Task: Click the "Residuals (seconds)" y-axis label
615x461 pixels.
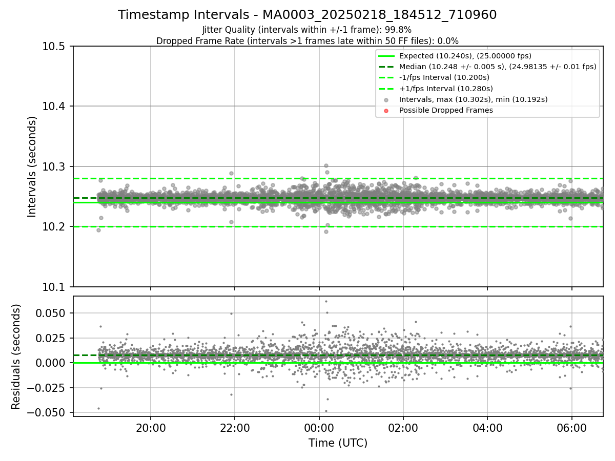Action: (16, 357)
